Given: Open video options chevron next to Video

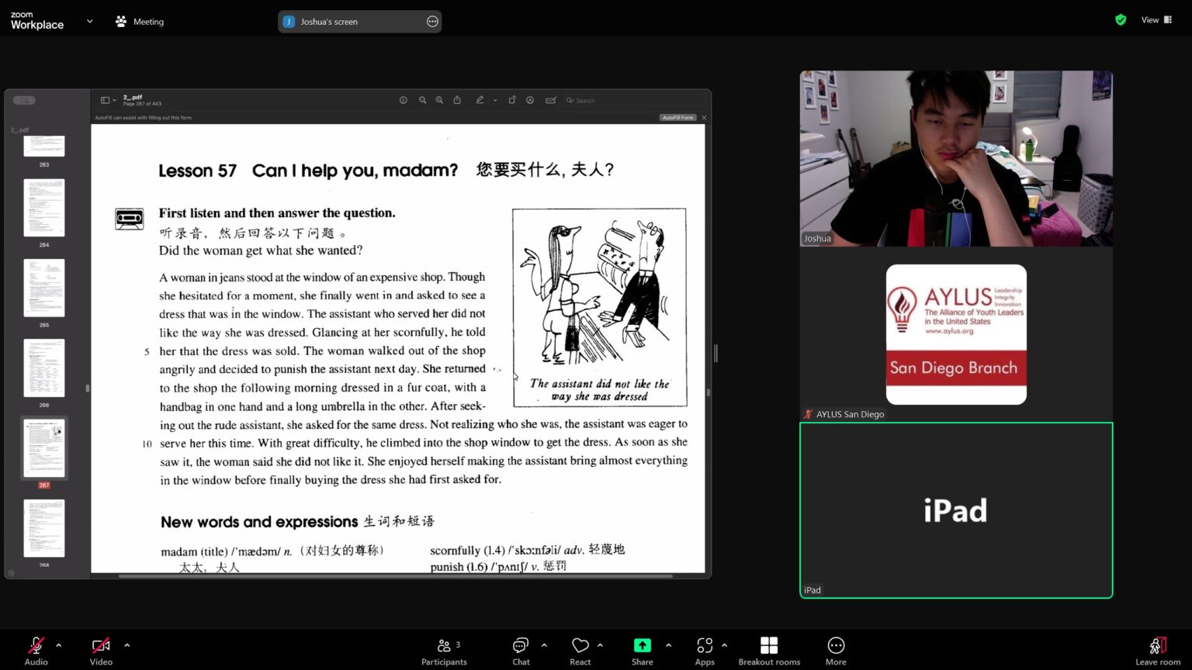Looking at the screenshot, I should pos(126,644).
